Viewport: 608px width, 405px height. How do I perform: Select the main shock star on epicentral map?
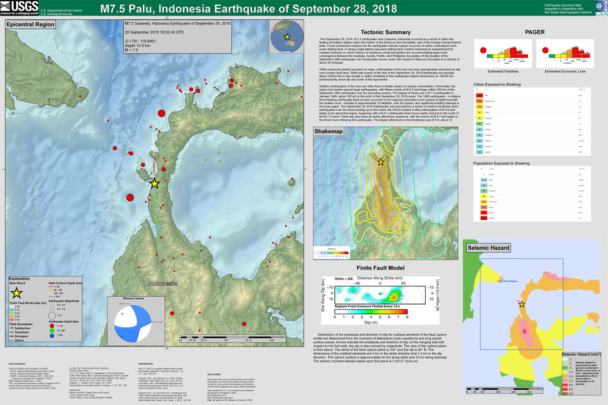[154, 184]
